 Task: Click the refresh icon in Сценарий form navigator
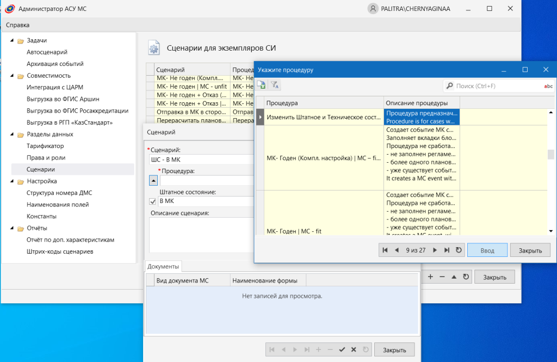366,349
